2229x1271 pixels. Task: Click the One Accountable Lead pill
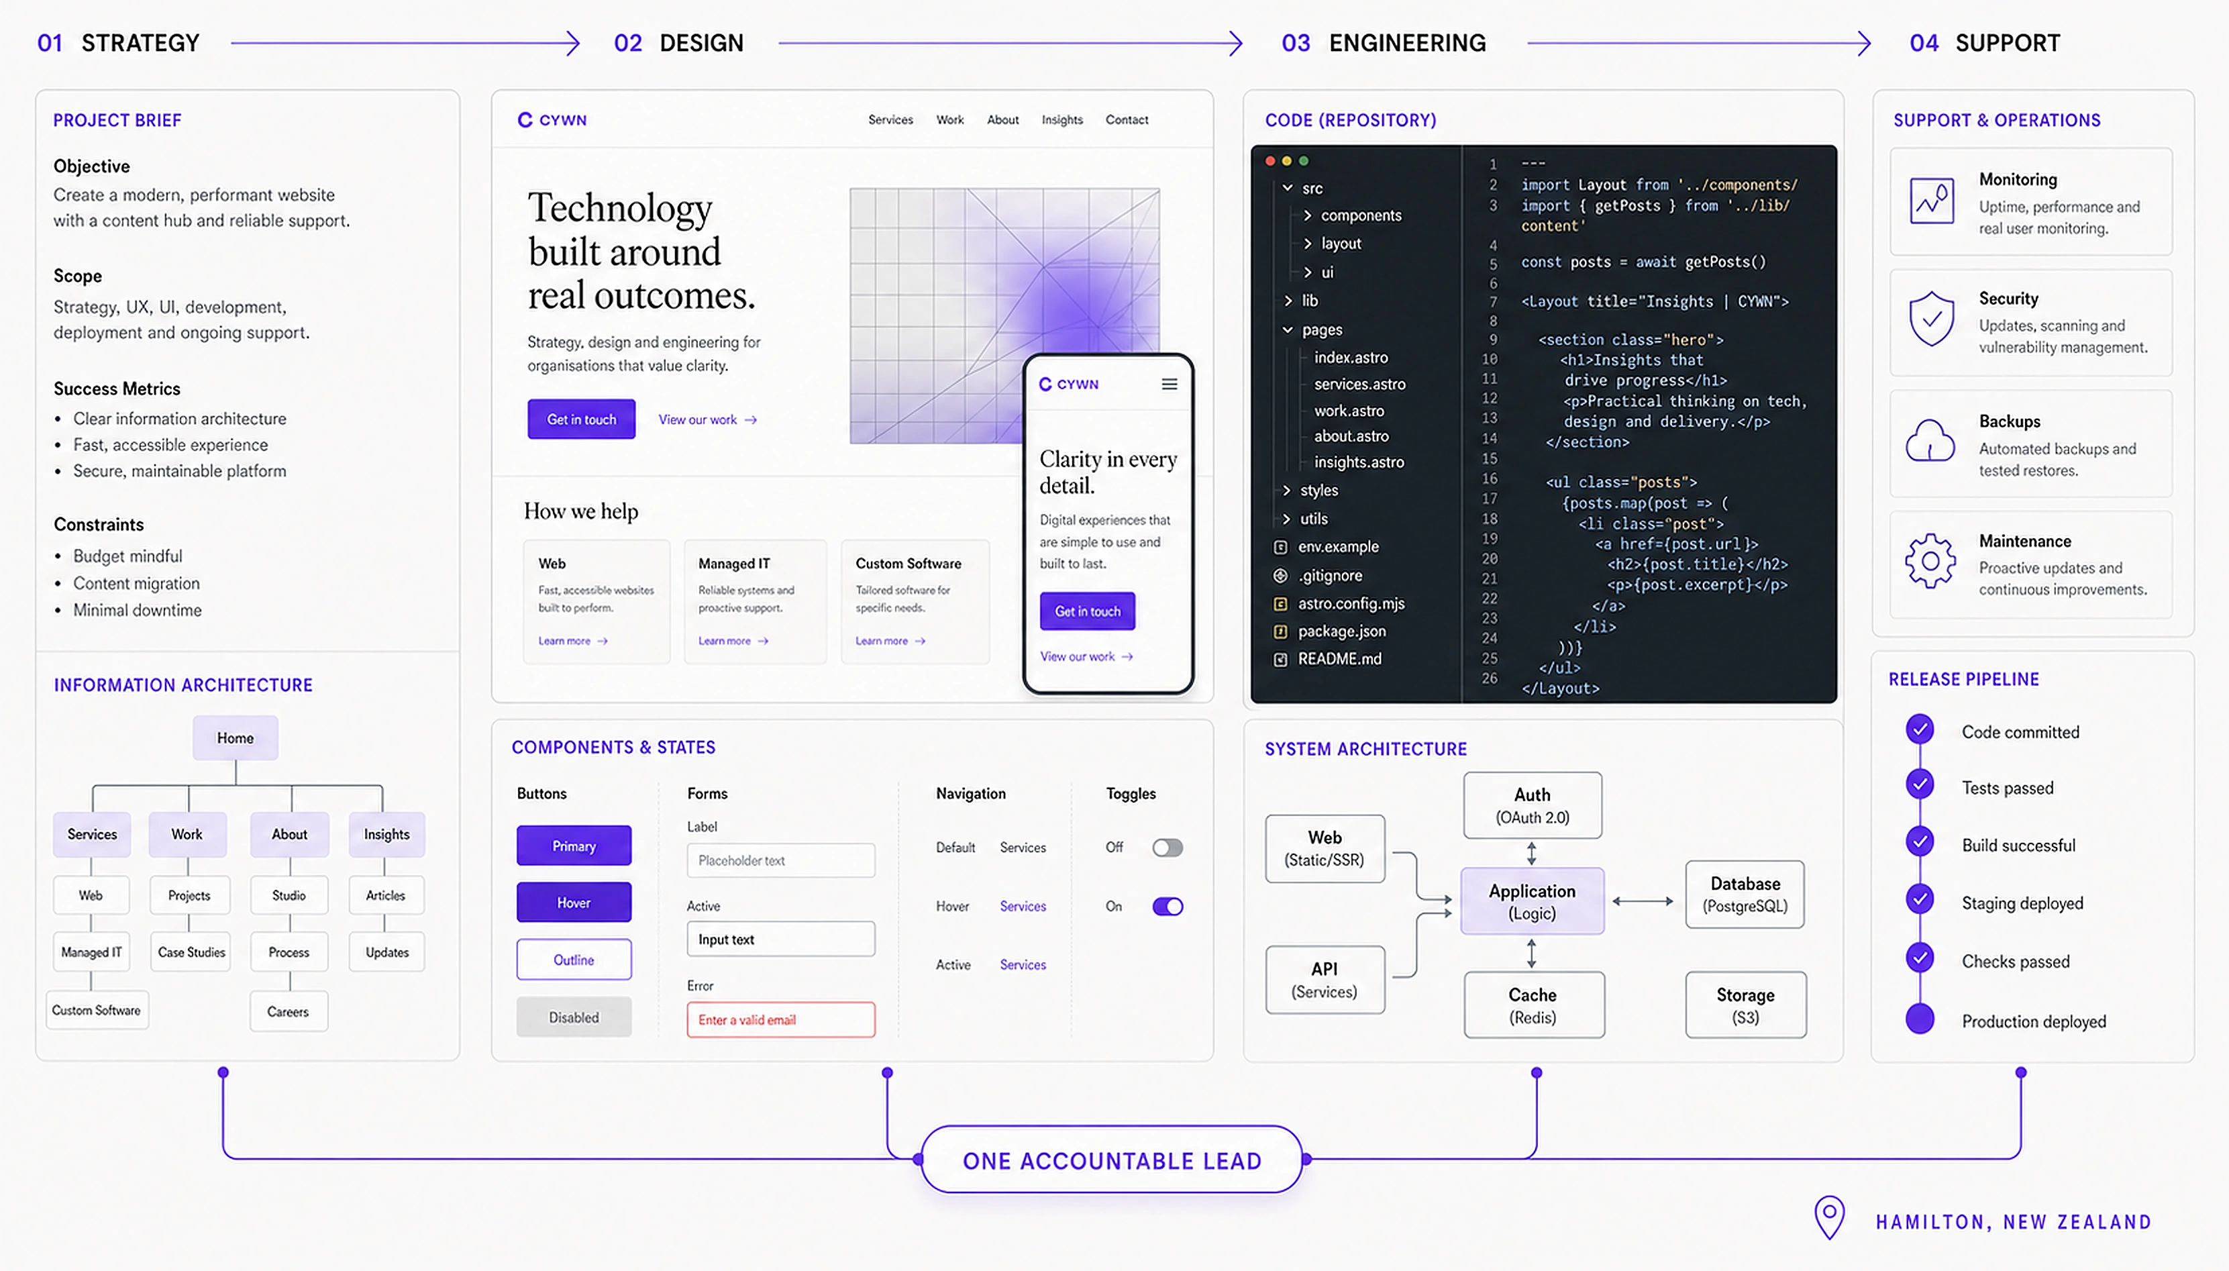click(x=1112, y=1160)
